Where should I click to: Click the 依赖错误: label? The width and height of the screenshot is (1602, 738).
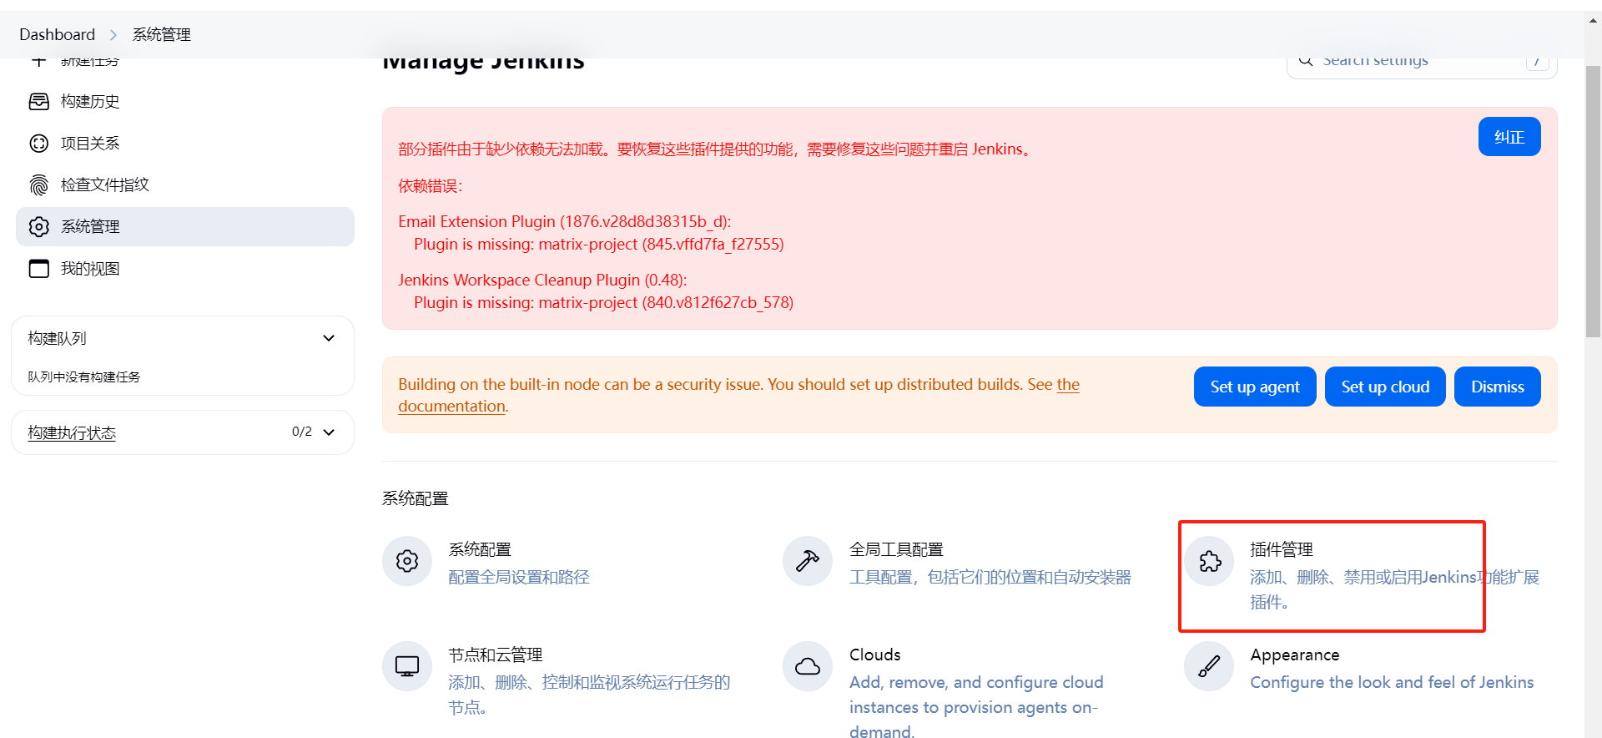click(431, 185)
